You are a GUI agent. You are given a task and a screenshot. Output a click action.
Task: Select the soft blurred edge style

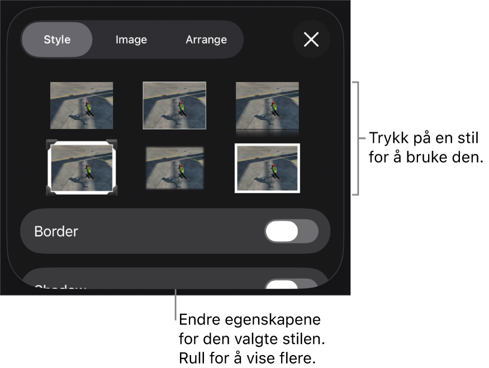174,168
